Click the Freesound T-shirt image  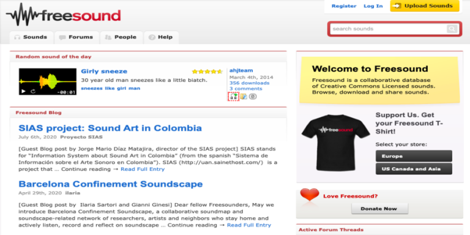pos(336,143)
